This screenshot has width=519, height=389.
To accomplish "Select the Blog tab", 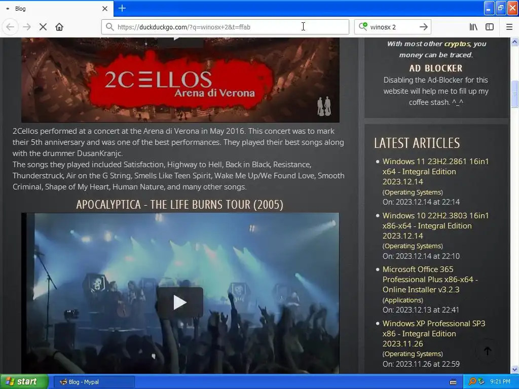I will click(x=57, y=9).
